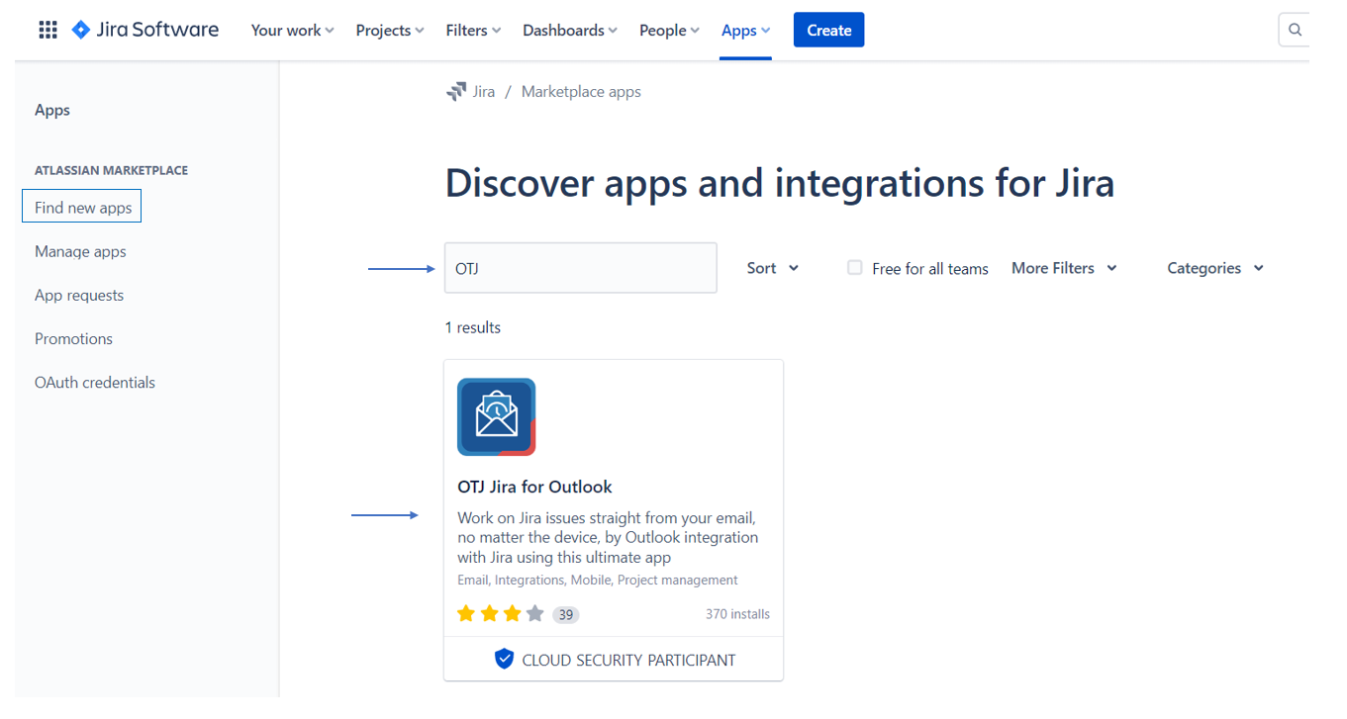Click the Jira Software logo
The height and width of the screenshot is (719, 1347).
[145, 30]
